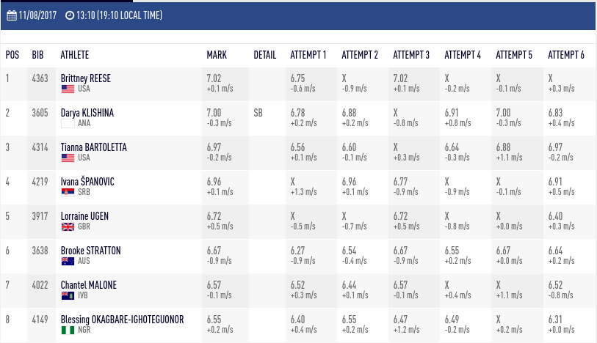This screenshot has height=343, width=597.
Task: Click the Serbian flag next to SRB
Action: [x=68, y=193]
